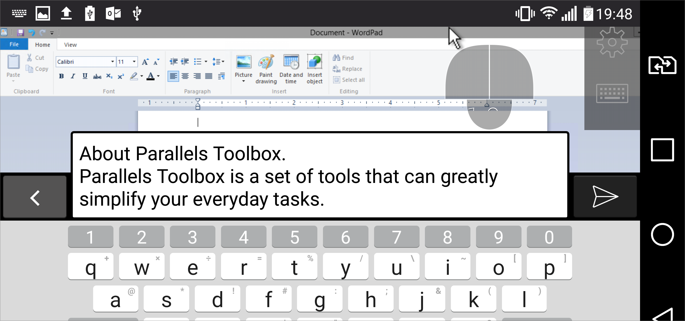The height and width of the screenshot is (321, 685).
Task: Open the Calibri font family dropdown
Action: [113, 62]
